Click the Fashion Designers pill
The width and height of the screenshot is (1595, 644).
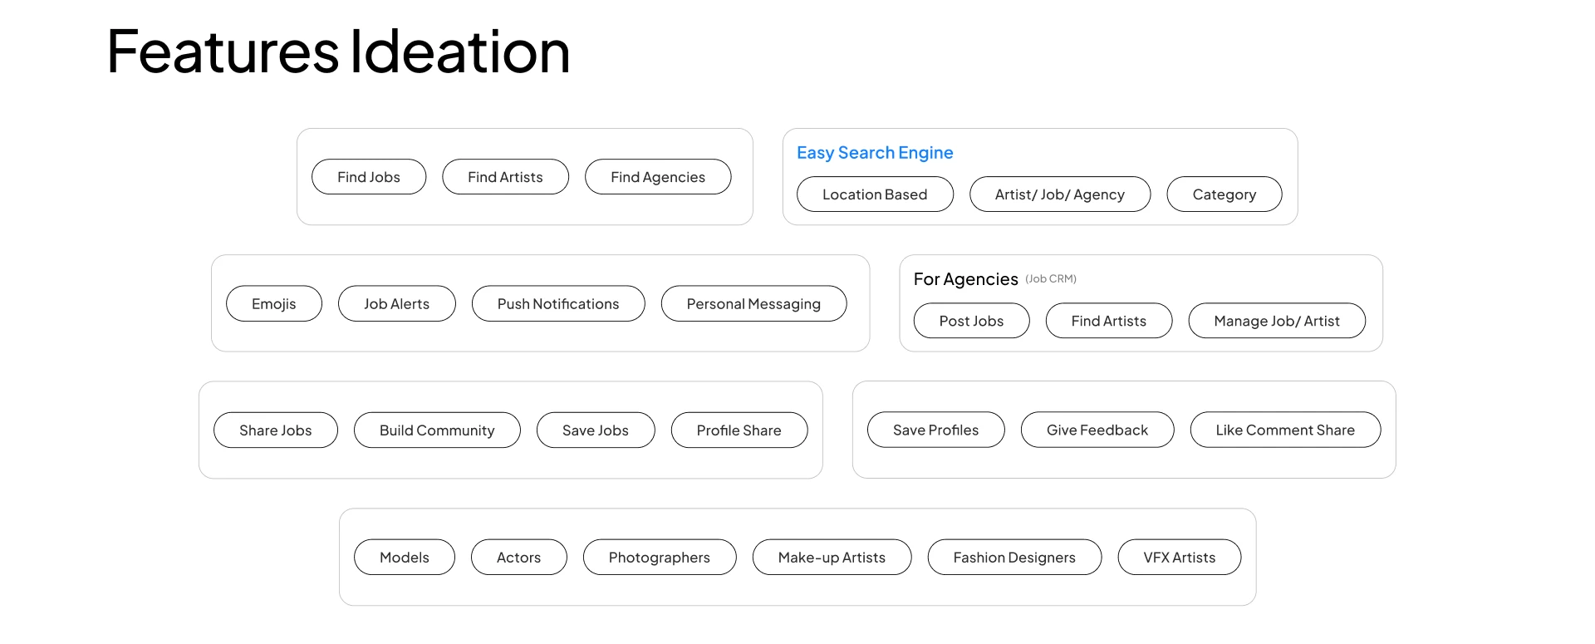pos(1014,558)
